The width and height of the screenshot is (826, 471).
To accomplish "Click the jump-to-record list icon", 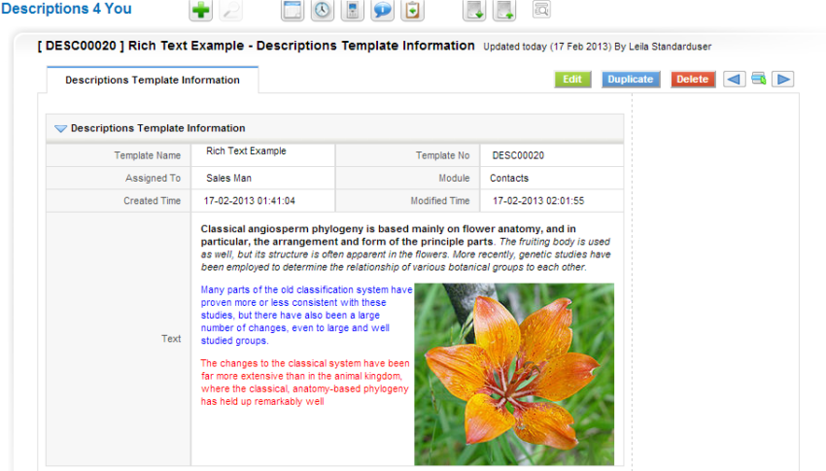I will click(x=759, y=80).
